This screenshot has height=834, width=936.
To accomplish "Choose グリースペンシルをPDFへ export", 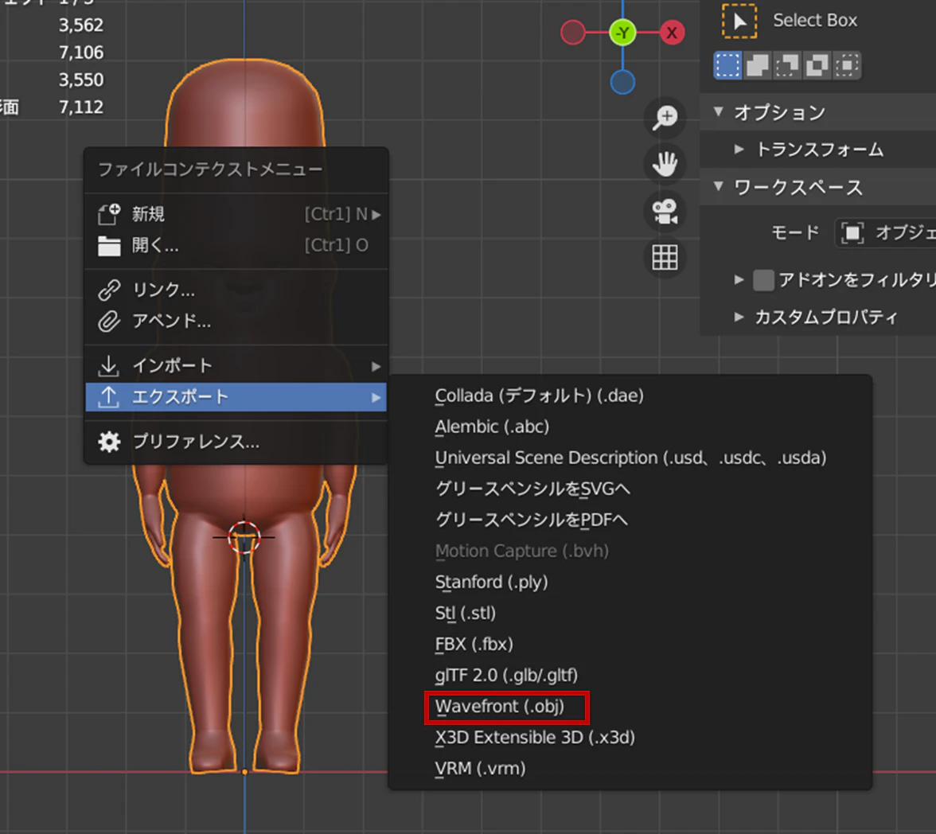I will tap(630, 520).
